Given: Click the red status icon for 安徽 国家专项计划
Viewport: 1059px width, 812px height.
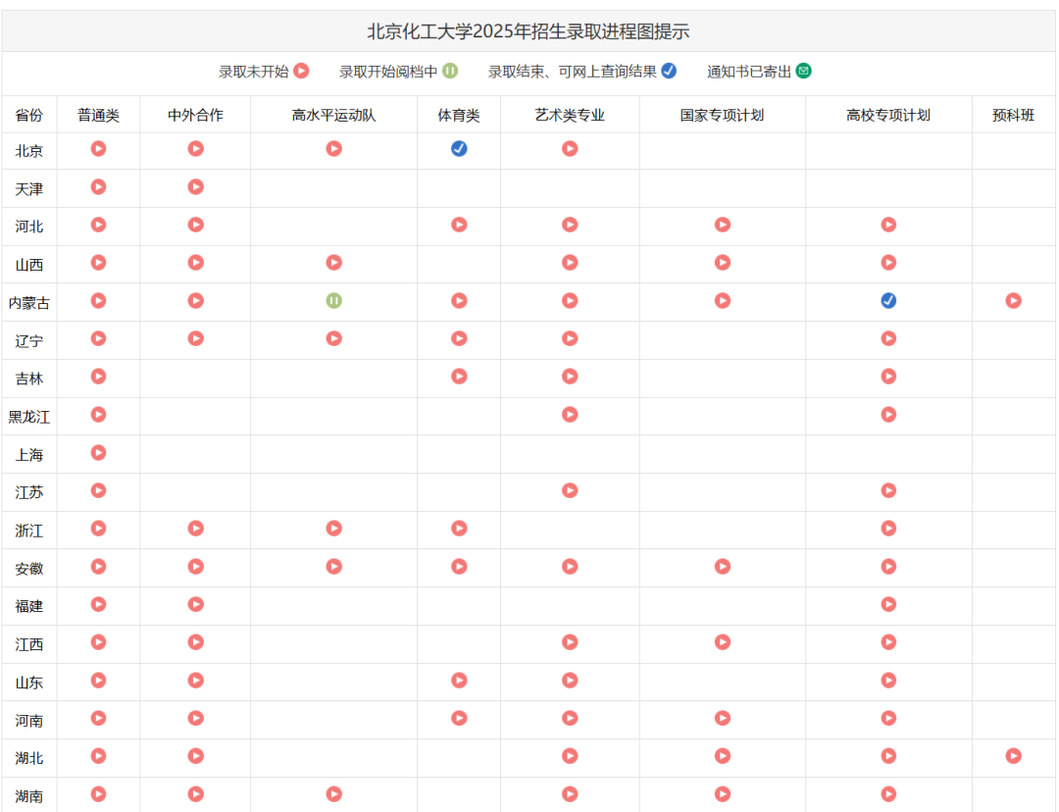Looking at the screenshot, I should click(x=723, y=566).
